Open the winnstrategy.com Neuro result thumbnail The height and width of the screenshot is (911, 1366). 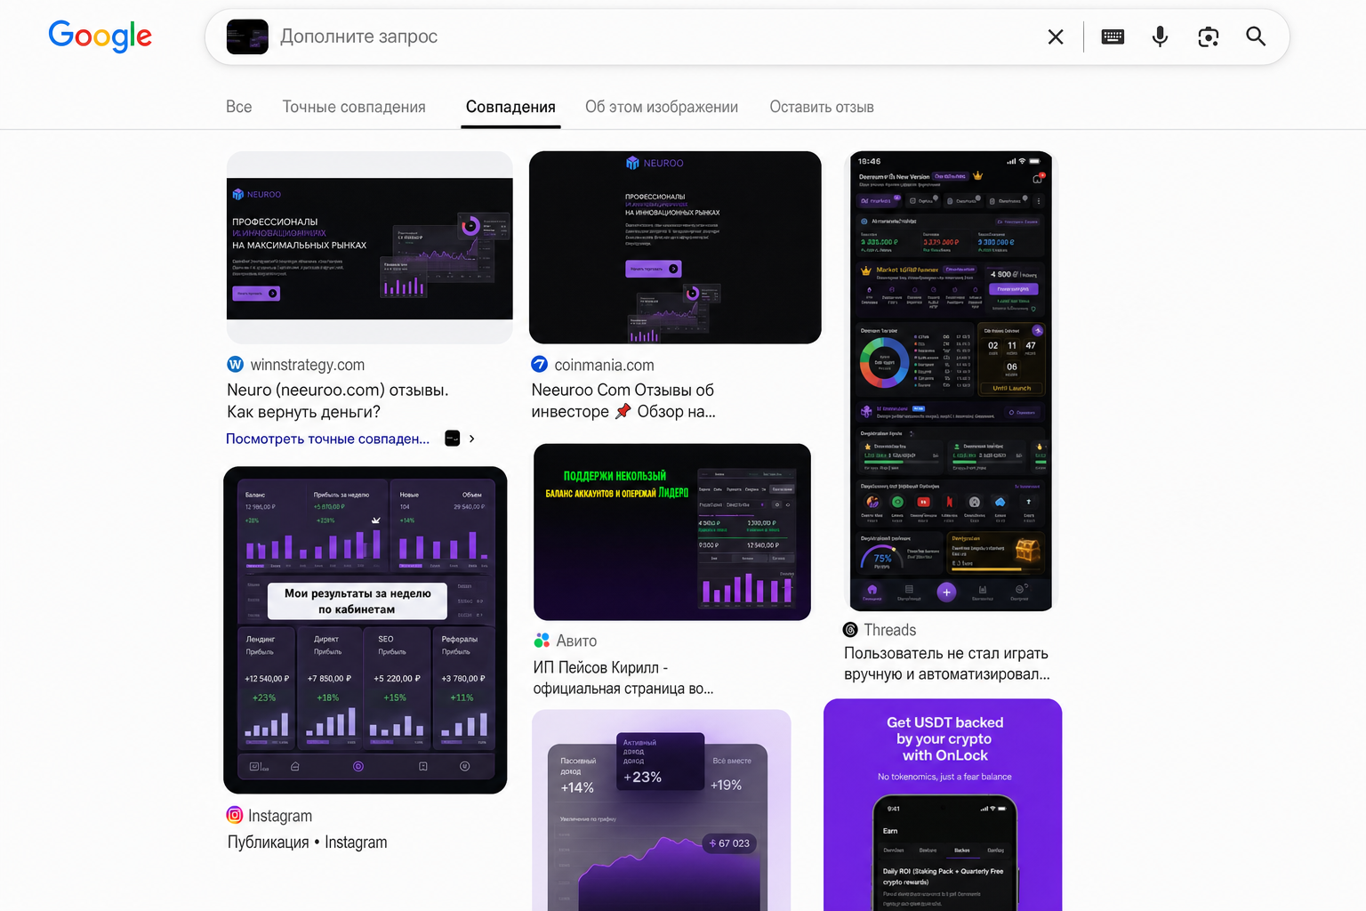tap(370, 247)
